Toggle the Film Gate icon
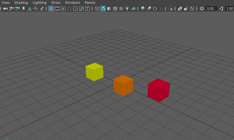Screen dimensions: 234x140 click(57, 9)
